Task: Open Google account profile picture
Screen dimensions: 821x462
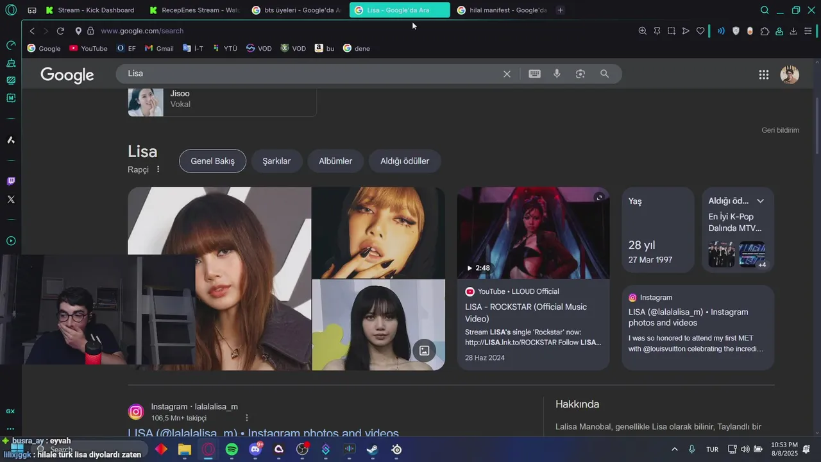Action: coord(790,74)
